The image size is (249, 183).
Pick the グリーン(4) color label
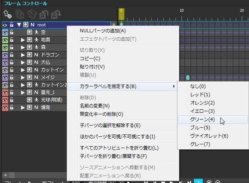[x=213, y=119]
